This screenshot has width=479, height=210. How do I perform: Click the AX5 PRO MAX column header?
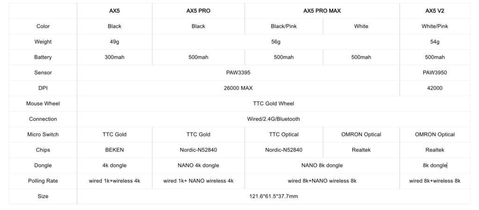[322, 11]
